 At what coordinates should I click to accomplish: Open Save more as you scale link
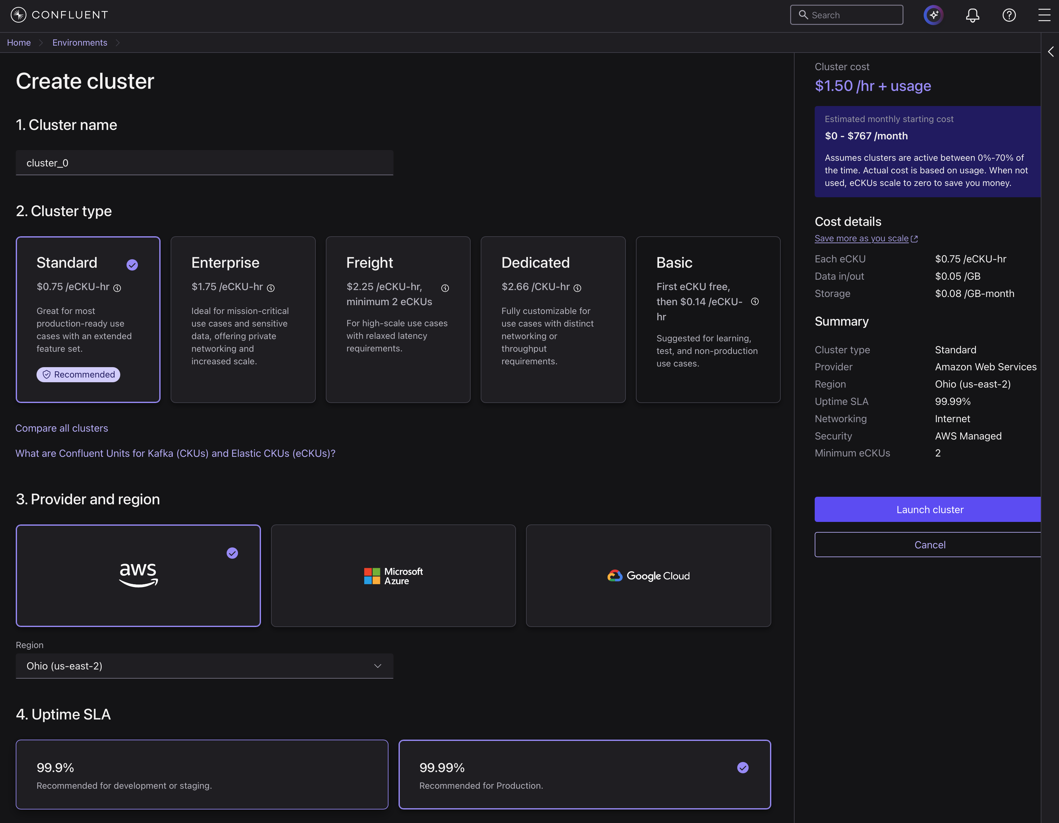pos(862,238)
